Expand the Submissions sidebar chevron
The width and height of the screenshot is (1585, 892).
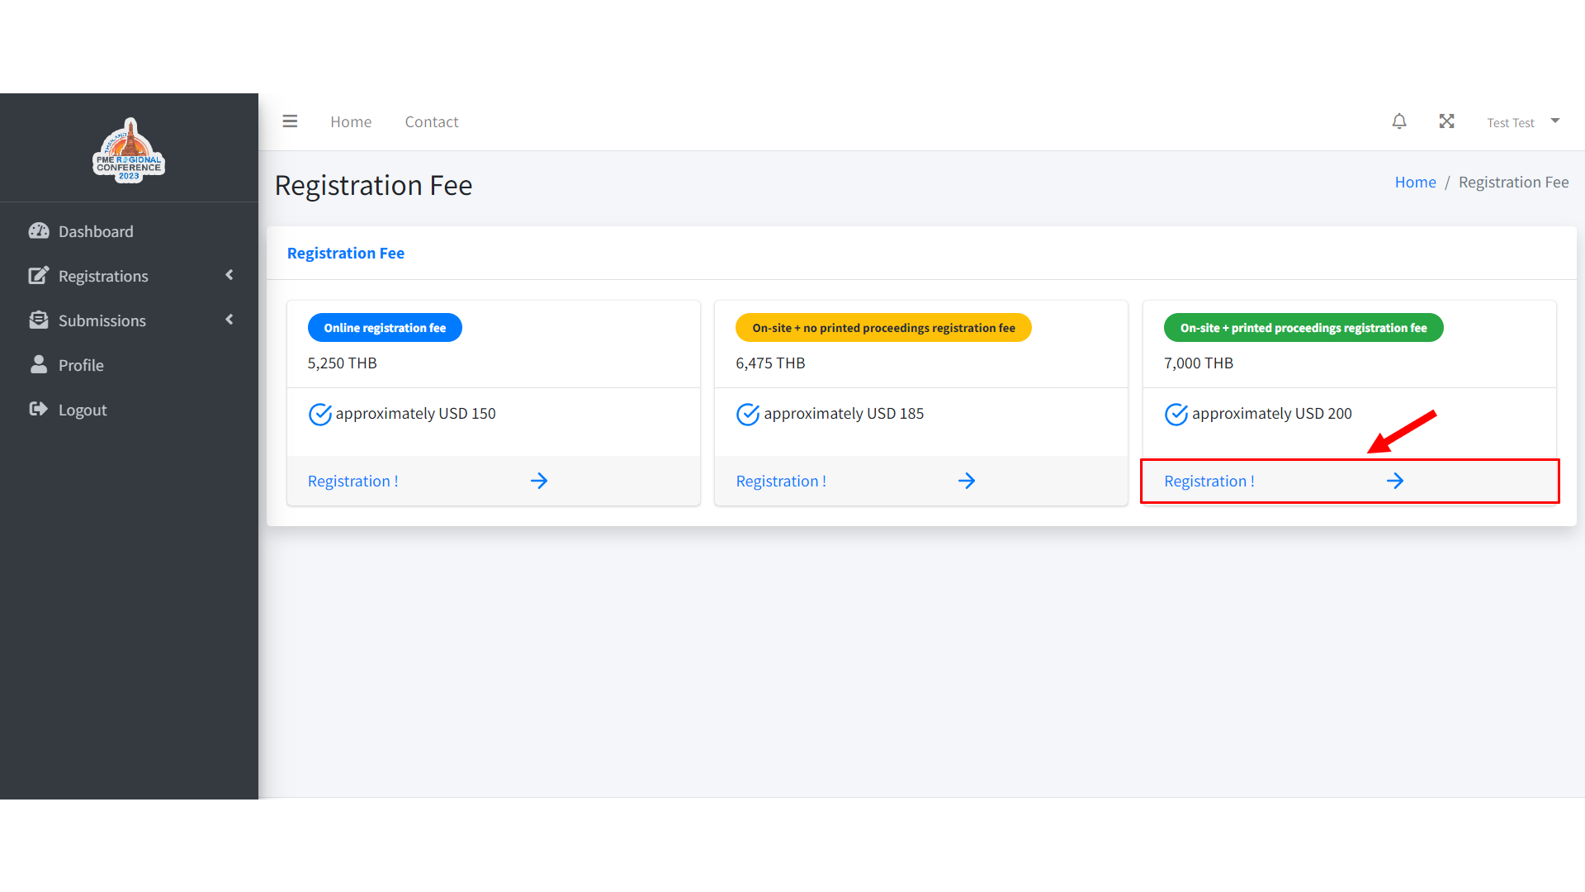coord(229,320)
